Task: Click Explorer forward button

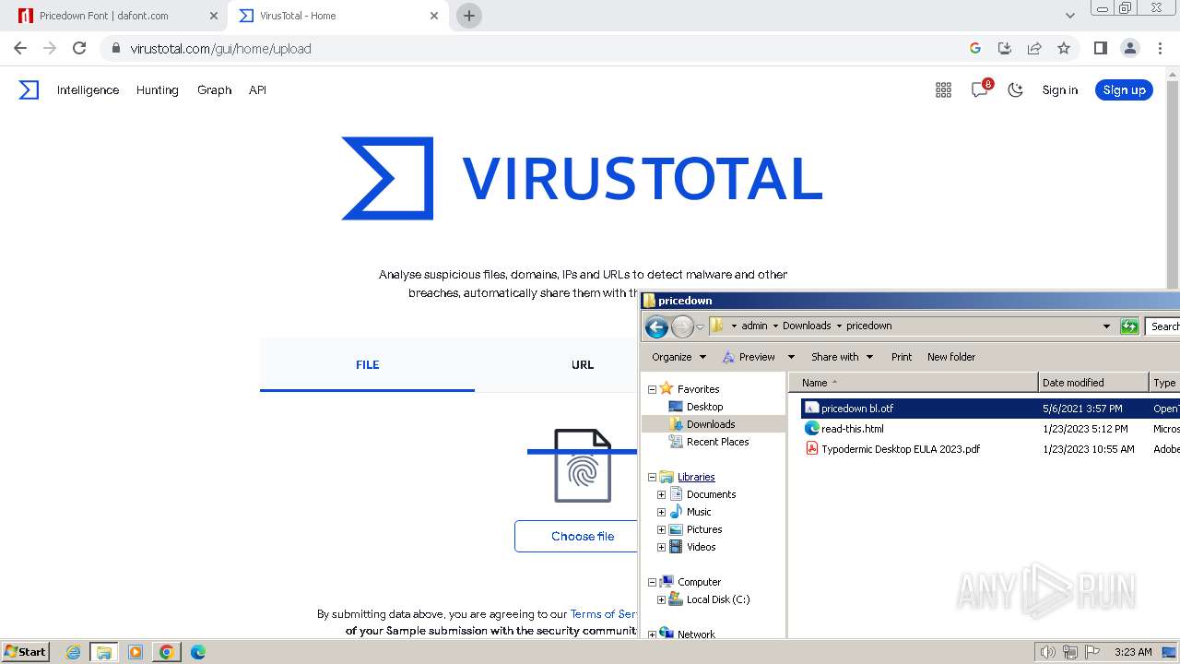Action: pos(682,326)
